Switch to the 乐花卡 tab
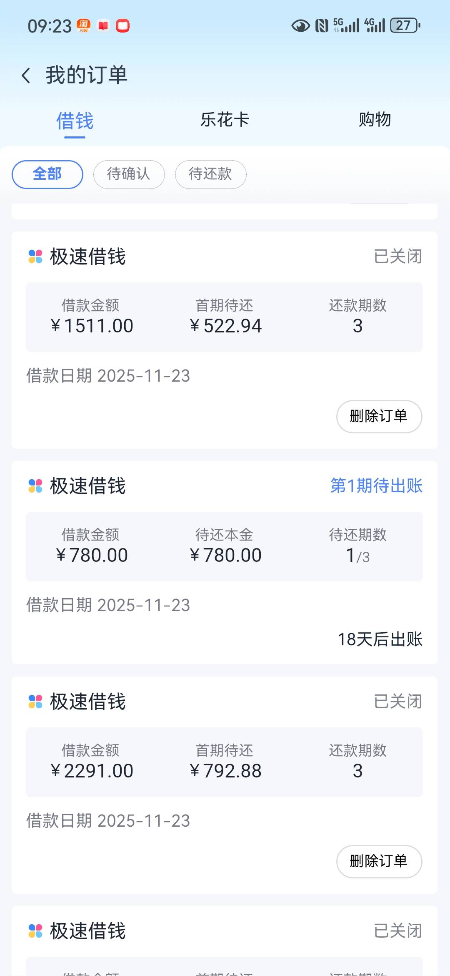Image resolution: width=450 pixels, height=976 pixels. tap(225, 120)
